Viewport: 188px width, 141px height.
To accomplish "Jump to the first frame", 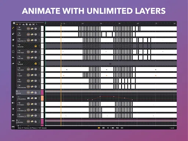I will pyautogui.click(x=13, y=121).
